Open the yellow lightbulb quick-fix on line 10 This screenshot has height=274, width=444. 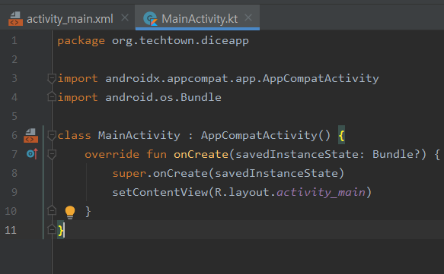(x=70, y=213)
